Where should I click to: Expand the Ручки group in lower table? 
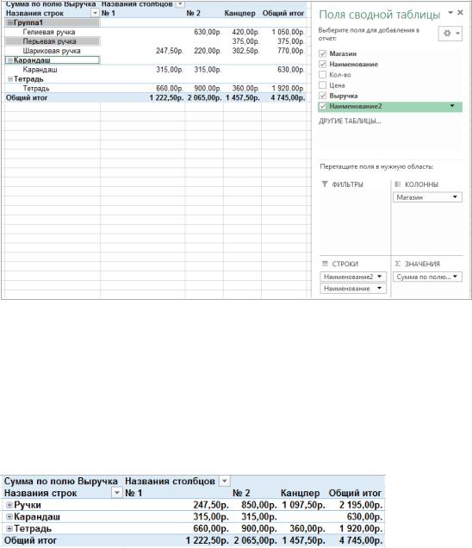(x=9, y=505)
